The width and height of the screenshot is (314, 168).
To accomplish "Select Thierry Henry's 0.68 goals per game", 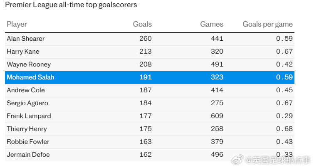I will pos(285,129).
